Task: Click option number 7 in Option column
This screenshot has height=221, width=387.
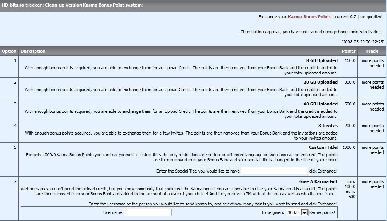Action: coord(15,181)
